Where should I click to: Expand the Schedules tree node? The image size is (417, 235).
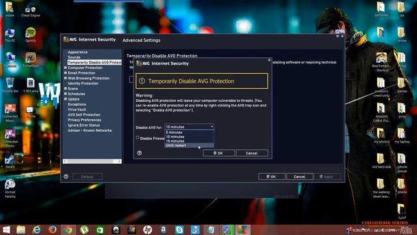pos(65,94)
